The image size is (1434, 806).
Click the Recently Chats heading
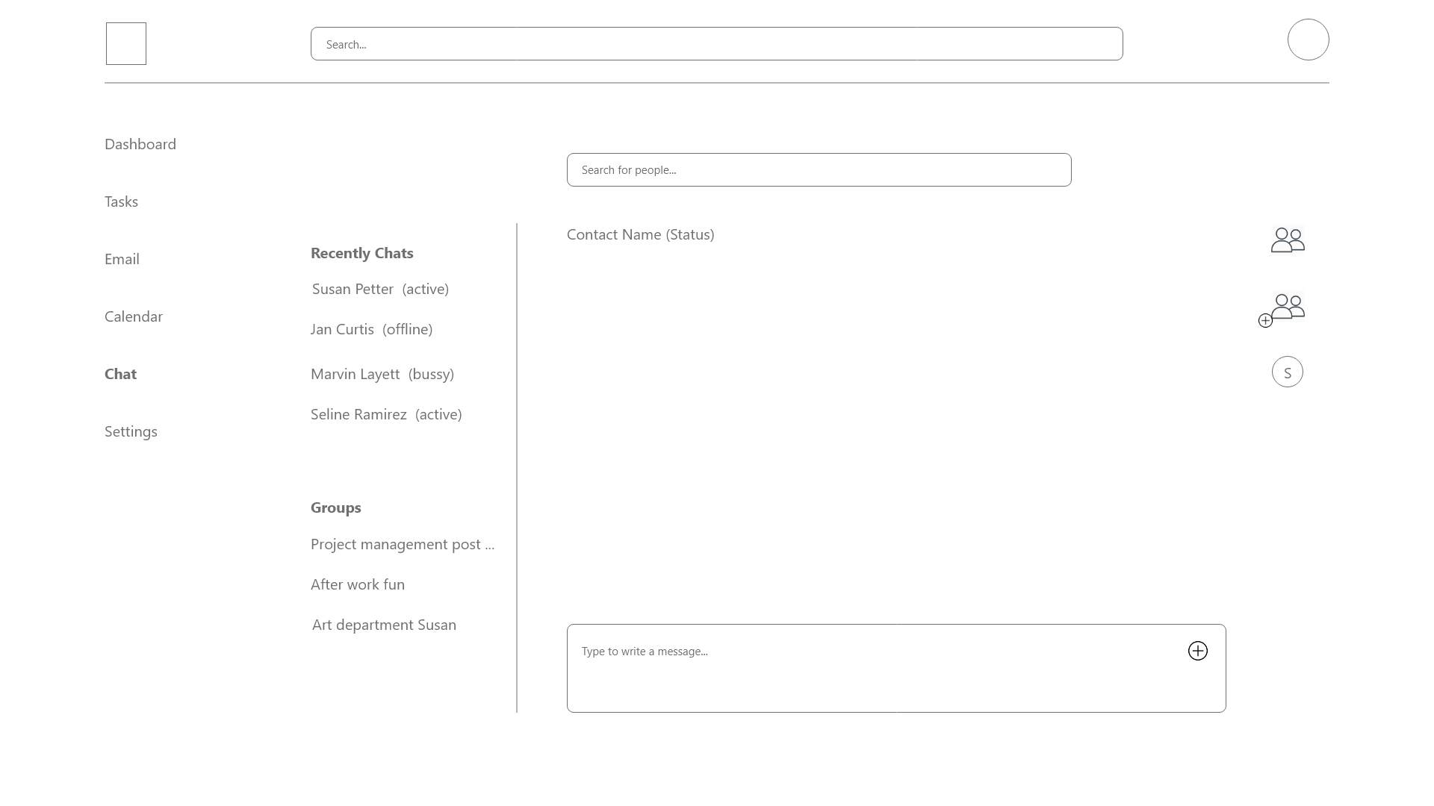362,253
